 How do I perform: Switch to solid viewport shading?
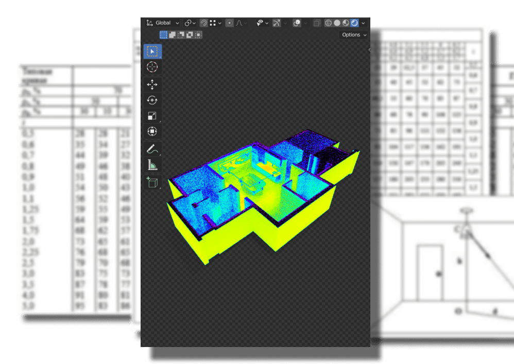click(337, 23)
